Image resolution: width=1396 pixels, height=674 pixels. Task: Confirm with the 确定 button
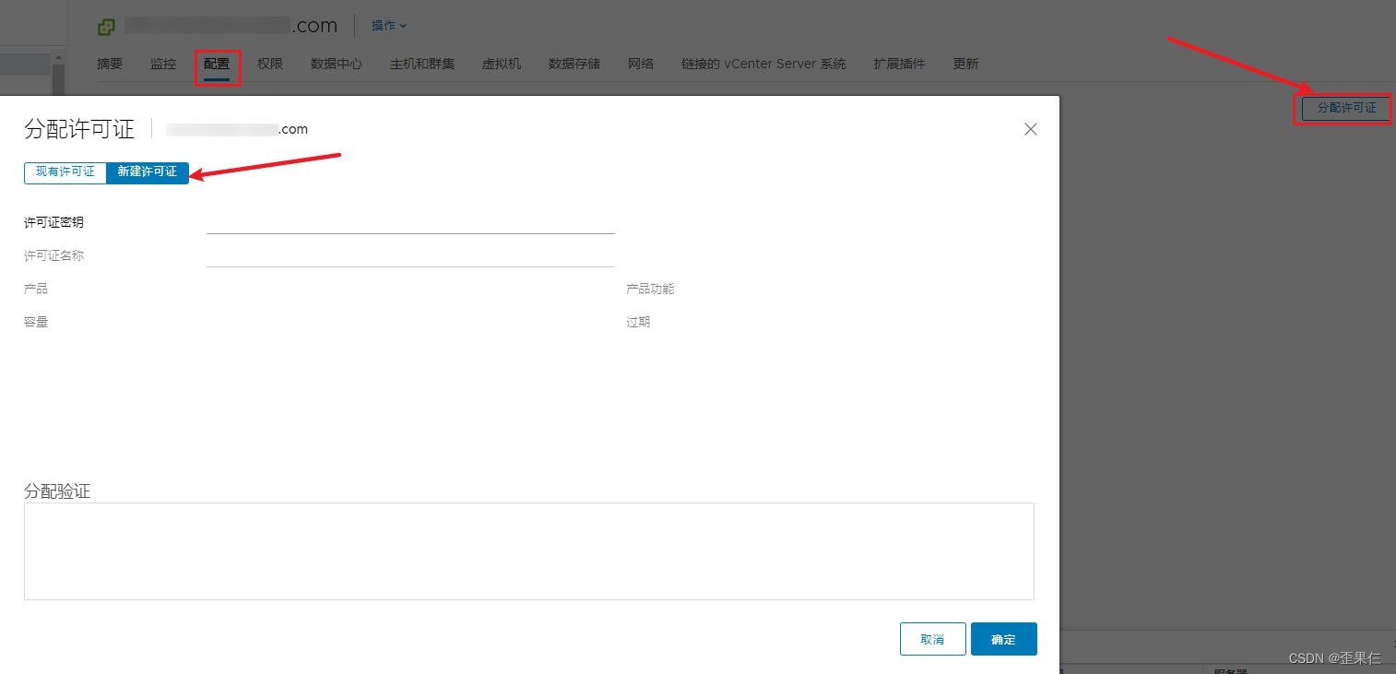click(1003, 639)
